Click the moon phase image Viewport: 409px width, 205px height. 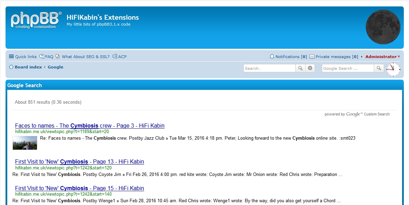pos(383,27)
